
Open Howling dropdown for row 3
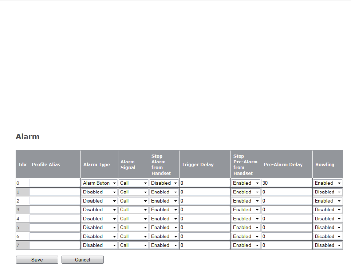pyautogui.click(x=328, y=210)
